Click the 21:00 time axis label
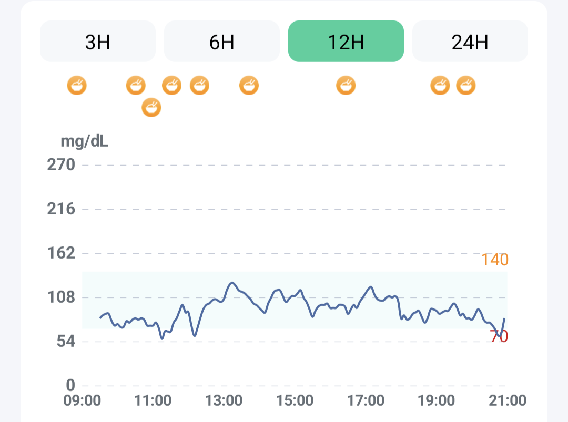 point(509,401)
